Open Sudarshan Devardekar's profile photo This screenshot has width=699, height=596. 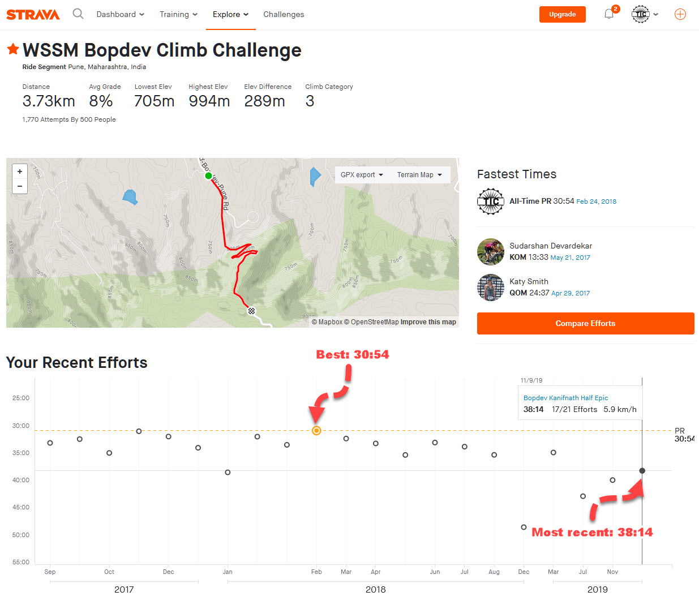(491, 252)
